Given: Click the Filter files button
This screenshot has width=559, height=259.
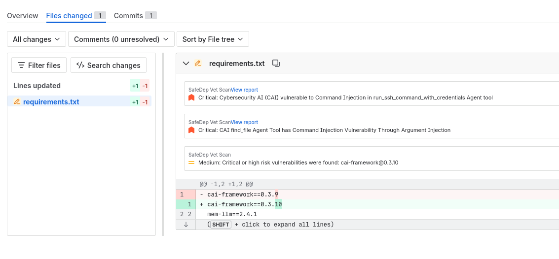Looking at the screenshot, I should pos(39,65).
